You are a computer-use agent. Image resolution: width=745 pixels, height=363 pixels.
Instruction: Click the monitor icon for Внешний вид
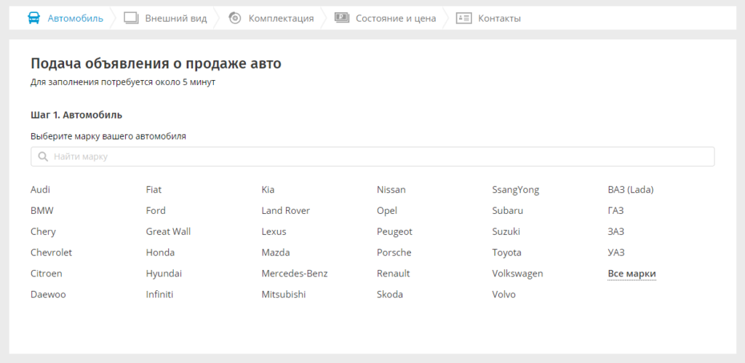(131, 18)
